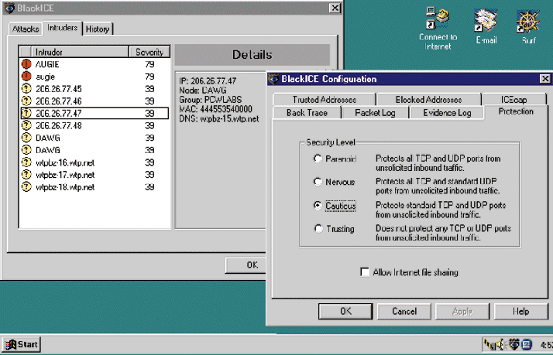
Task: Select the Nervous security level
Action: [318, 182]
